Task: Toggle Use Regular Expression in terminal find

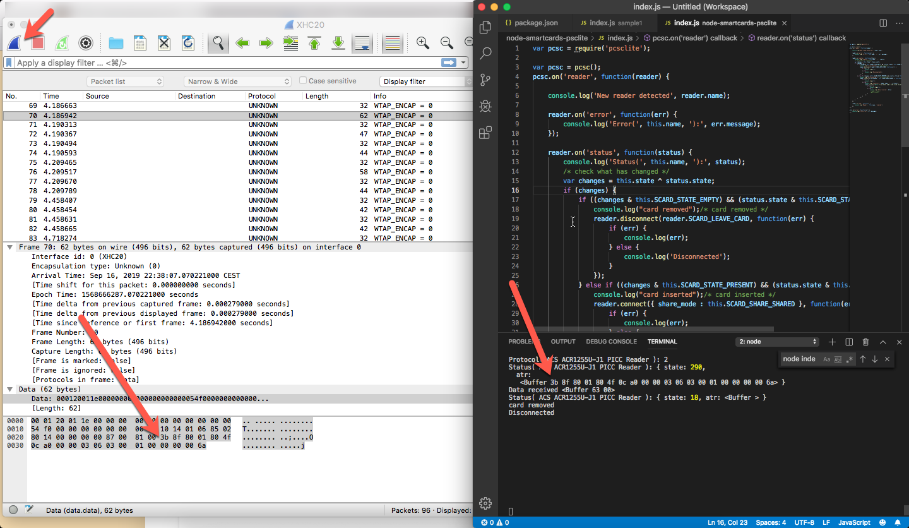Action: [850, 359]
